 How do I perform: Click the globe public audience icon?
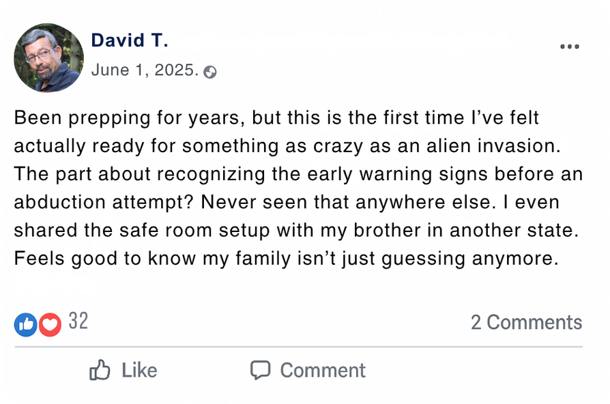click(x=210, y=72)
